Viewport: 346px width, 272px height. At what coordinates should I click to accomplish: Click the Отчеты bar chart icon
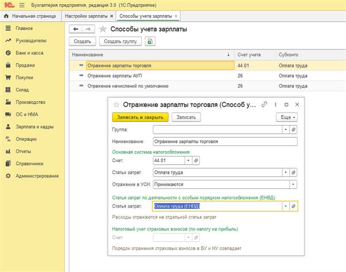(x=8, y=151)
